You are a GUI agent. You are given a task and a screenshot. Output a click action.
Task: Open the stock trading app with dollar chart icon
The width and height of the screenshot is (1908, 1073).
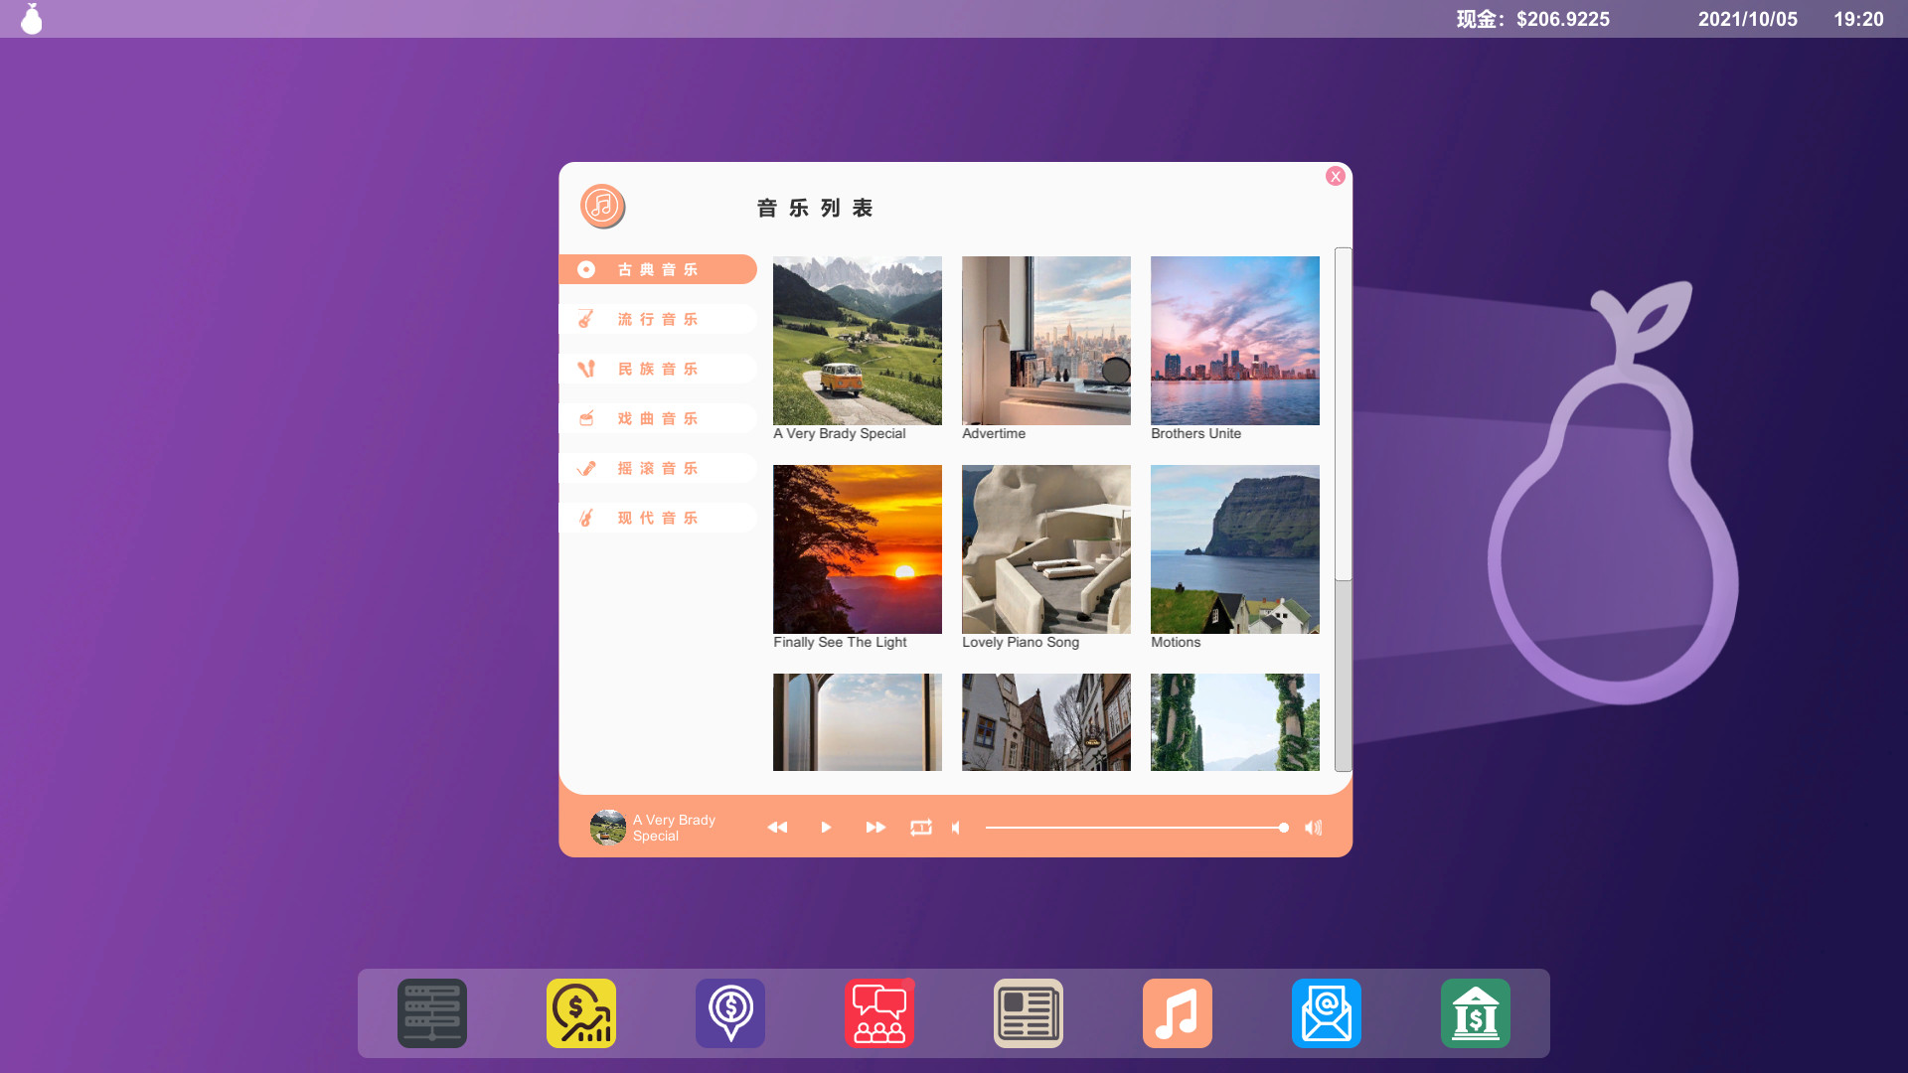[581, 1012]
